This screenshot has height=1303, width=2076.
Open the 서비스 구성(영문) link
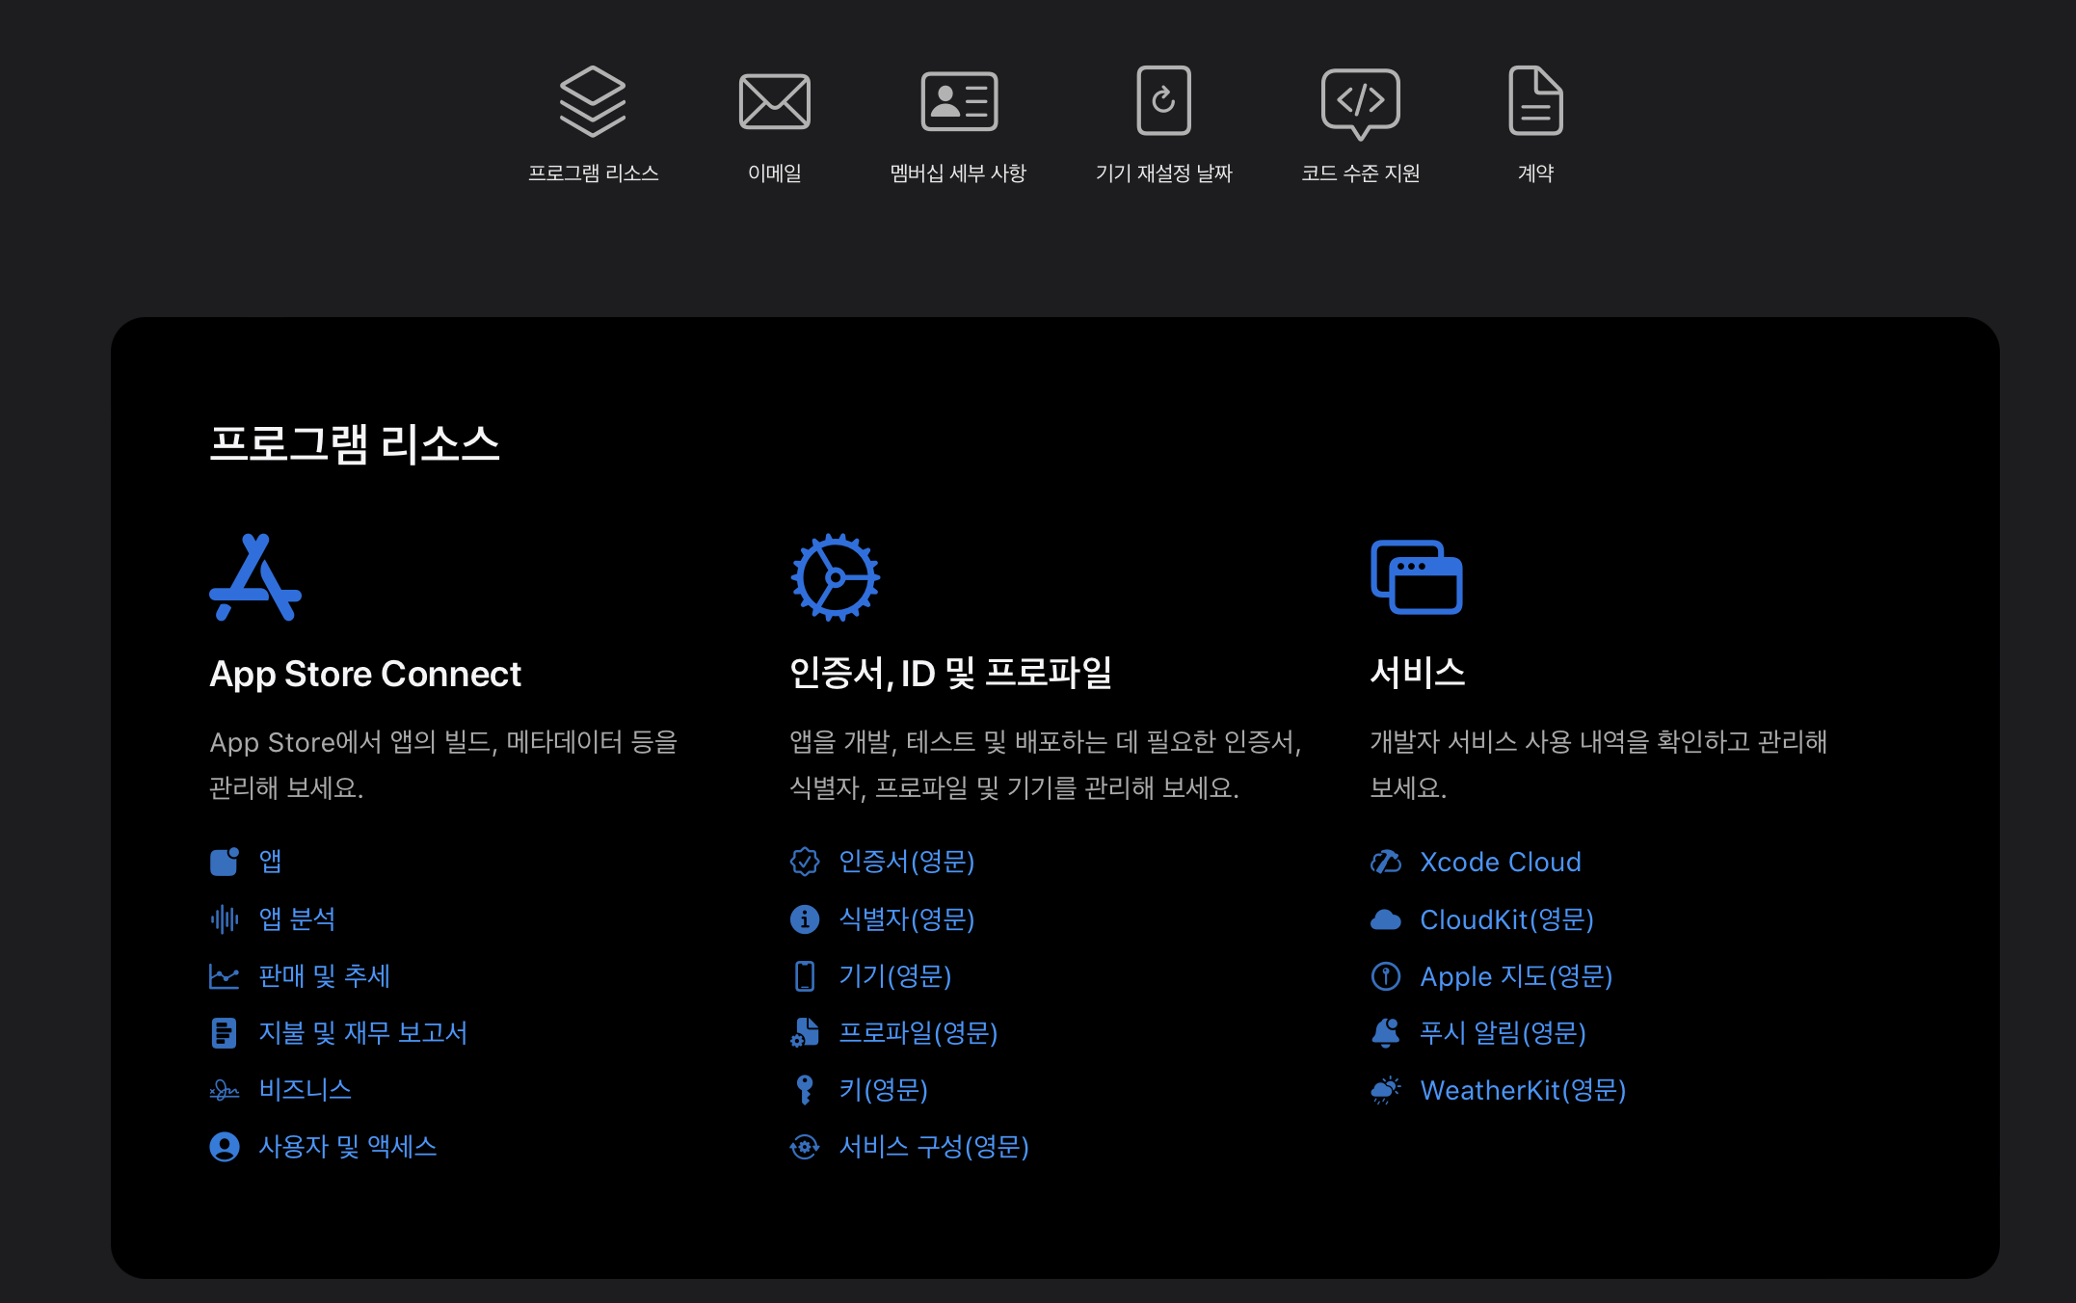934,1147
